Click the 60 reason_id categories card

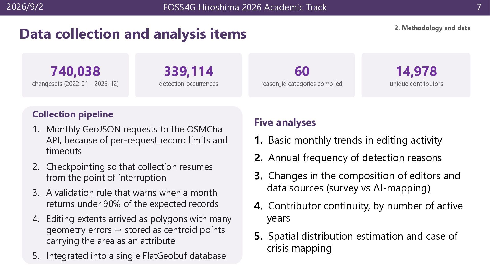(302, 75)
